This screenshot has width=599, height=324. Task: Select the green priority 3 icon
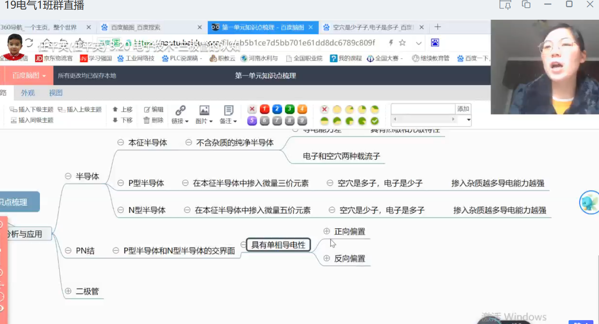289,109
